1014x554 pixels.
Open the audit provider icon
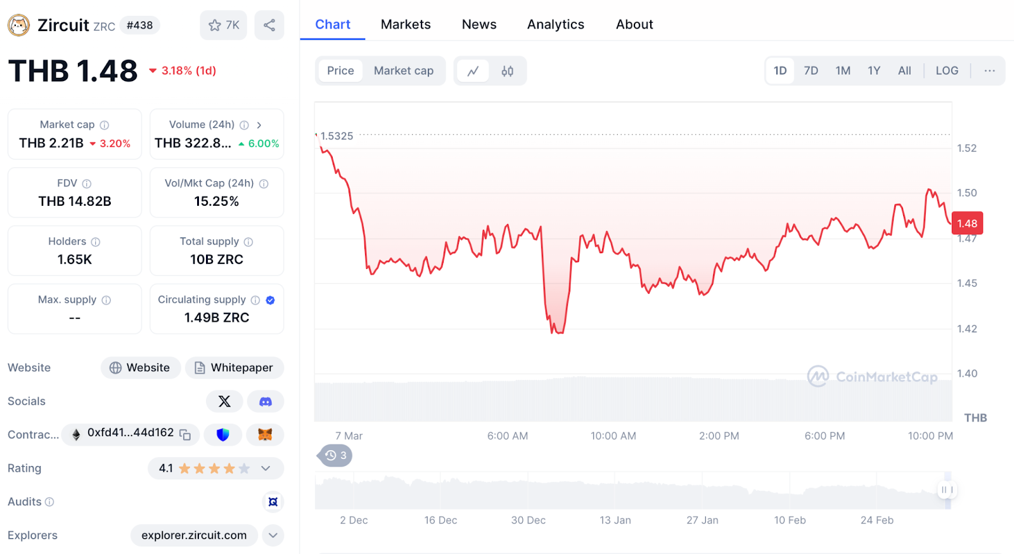(273, 502)
